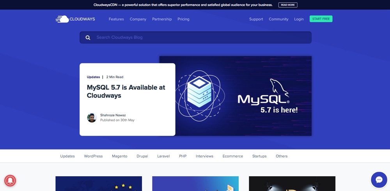Open the Community link
Image resolution: width=390 pixels, height=191 pixels.
(278, 19)
